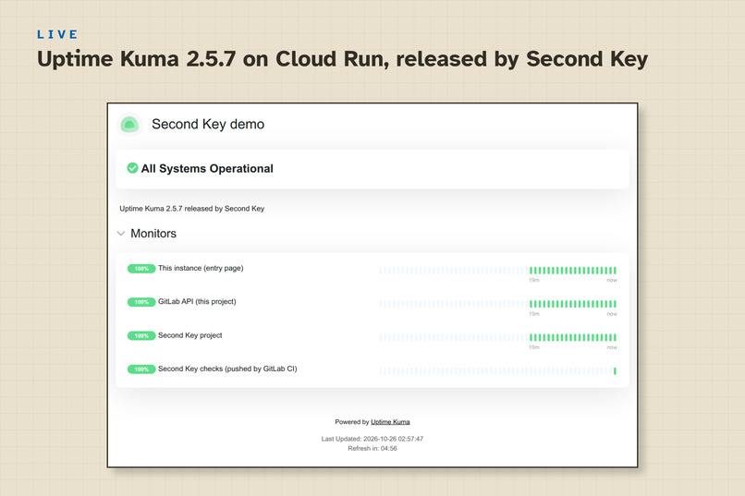Select 'Second Key checks (pushed by GitLab CI)' text
This screenshot has height=496, width=745.
coord(227,369)
